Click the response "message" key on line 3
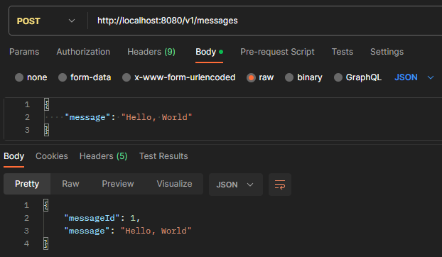The image size is (442, 257). tap(87, 231)
